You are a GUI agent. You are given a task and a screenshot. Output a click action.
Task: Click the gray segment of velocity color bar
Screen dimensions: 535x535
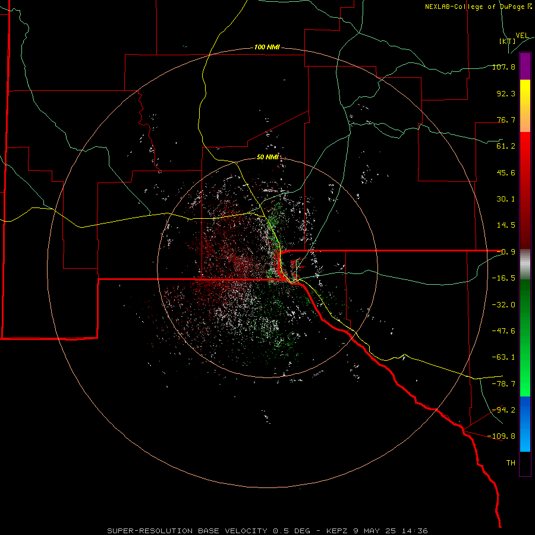525,265
